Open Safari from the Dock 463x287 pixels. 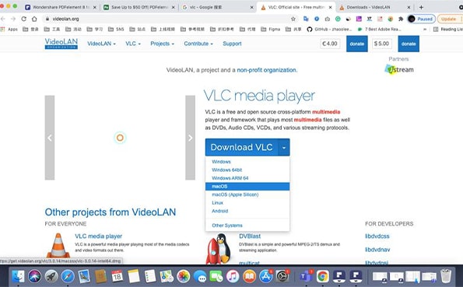[x=68, y=277]
